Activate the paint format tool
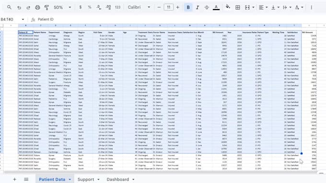The image size is (326, 183). [47, 8]
